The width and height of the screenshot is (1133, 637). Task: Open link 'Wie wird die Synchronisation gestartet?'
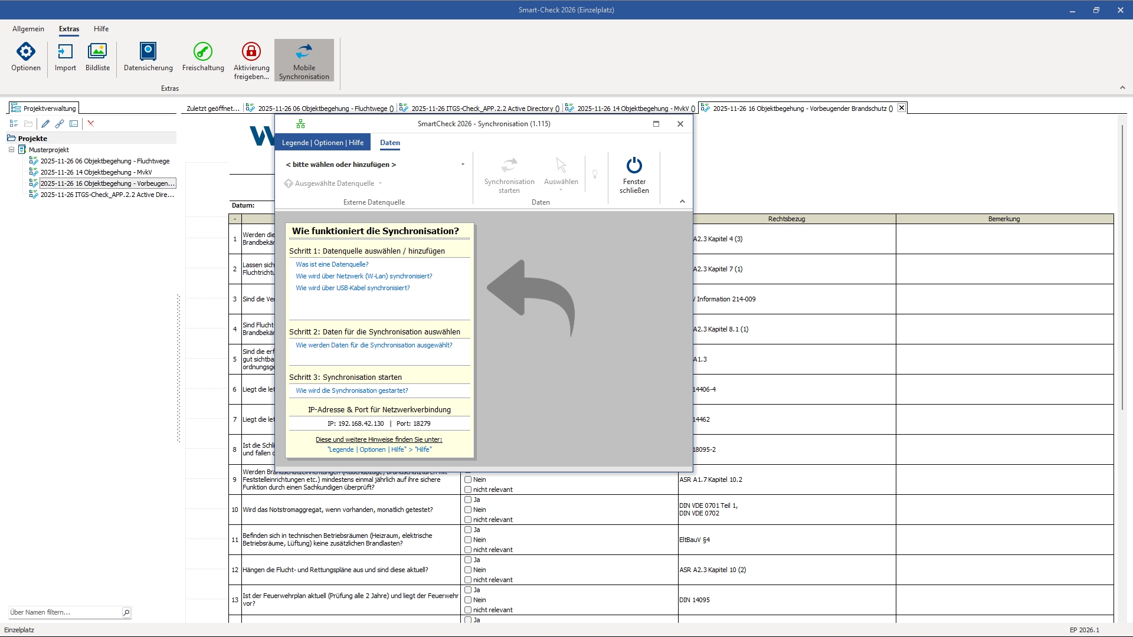click(352, 391)
